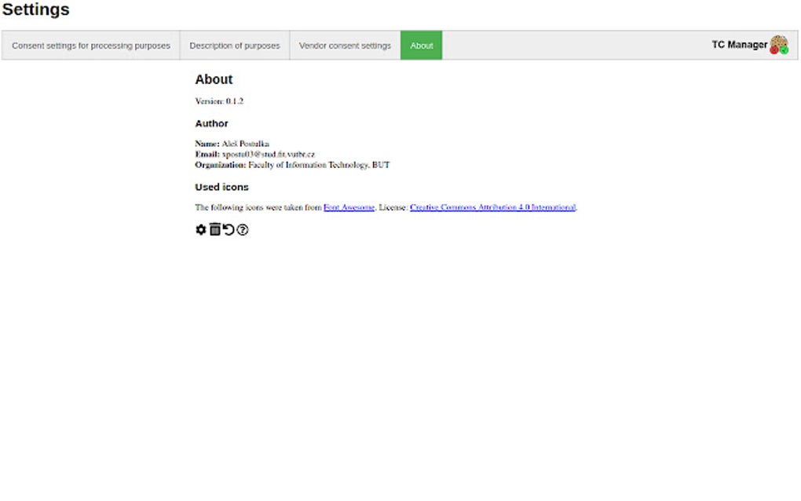Click the About page heading
The height and width of the screenshot is (501, 801).
[x=213, y=79]
